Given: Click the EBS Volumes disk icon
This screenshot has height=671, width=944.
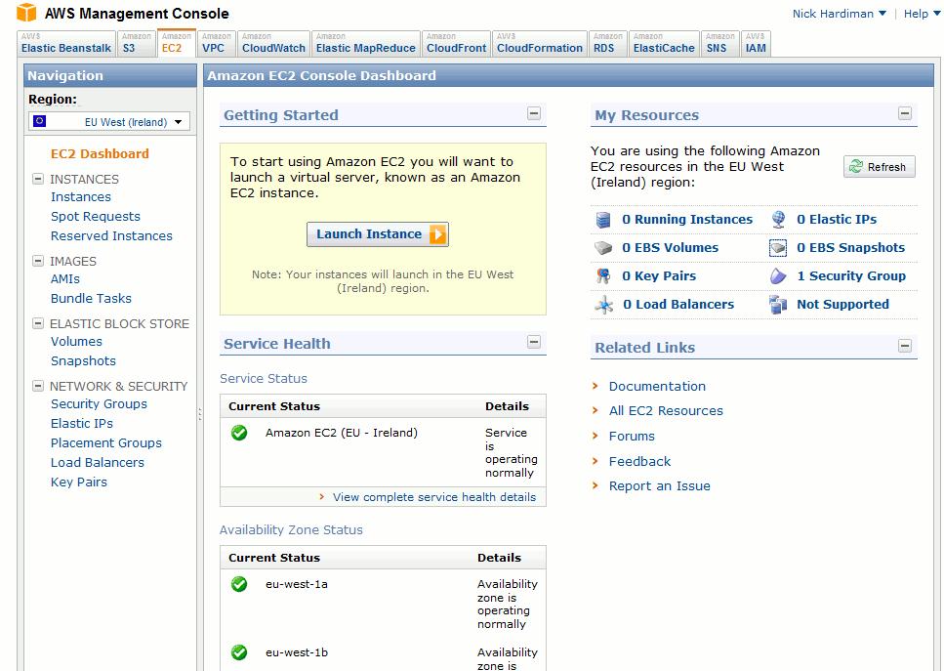Looking at the screenshot, I should point(603,247).
